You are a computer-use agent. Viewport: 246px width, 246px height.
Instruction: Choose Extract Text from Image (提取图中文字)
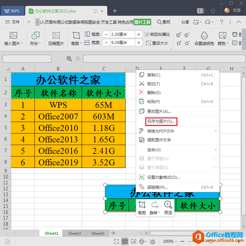coord(178,140)
